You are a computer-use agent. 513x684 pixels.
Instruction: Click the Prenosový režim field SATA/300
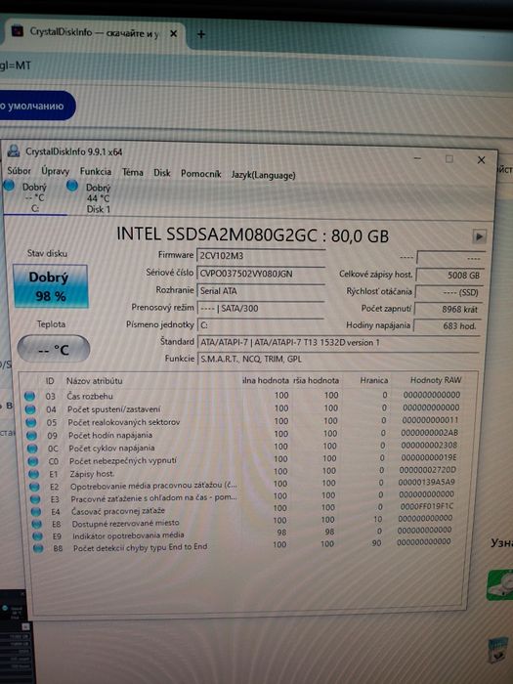(261, 309)
